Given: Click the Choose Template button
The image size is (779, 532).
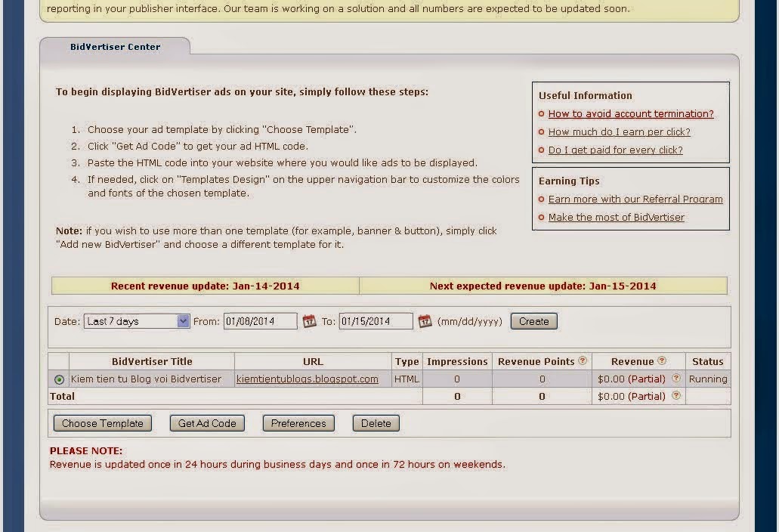Looking at the screenshot, I should coord(102,423).
